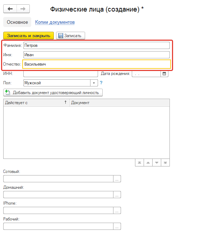The height and width of the screenshot is (245, 200).
Task: Go forward with the right arrow button
Action: 23,9
